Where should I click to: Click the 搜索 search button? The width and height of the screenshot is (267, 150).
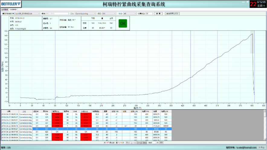click(158, 14)
